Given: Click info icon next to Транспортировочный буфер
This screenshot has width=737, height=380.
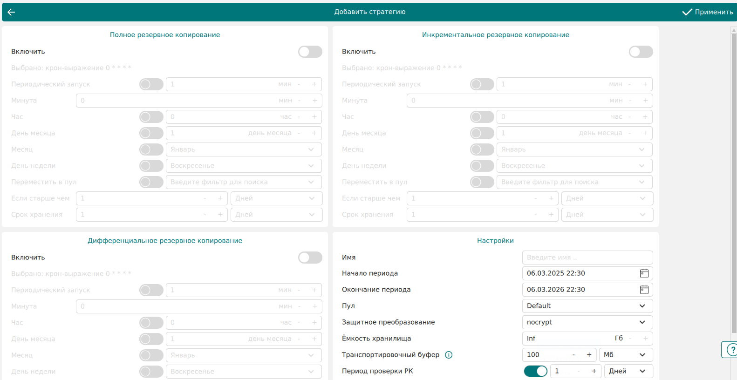Looking at the screenshot, I should [x=449, y=355].
